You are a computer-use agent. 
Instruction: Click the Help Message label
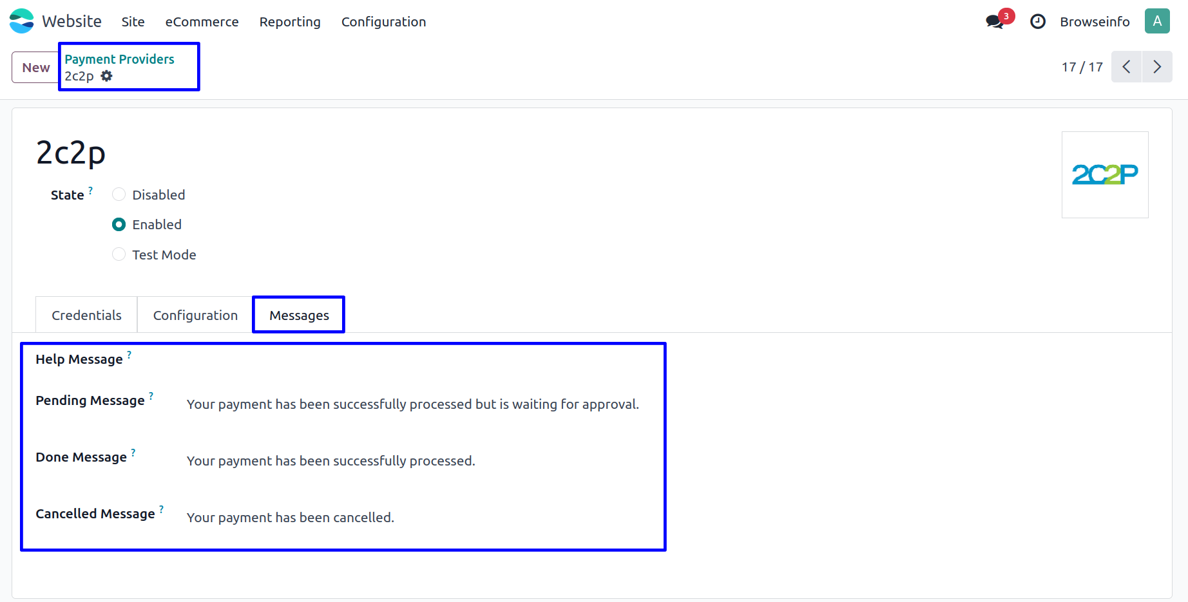click(79, 359)
